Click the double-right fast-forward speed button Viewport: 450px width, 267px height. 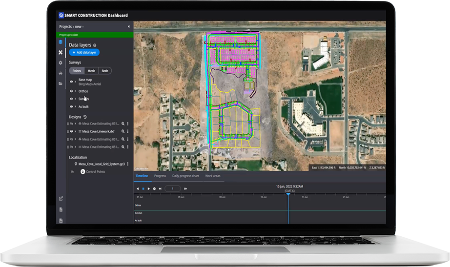[x=185, y=188]
